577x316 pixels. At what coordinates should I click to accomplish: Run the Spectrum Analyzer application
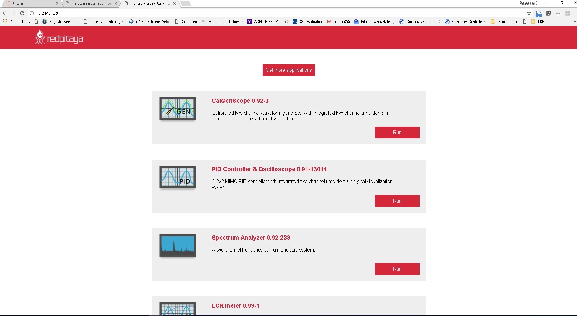397,269
